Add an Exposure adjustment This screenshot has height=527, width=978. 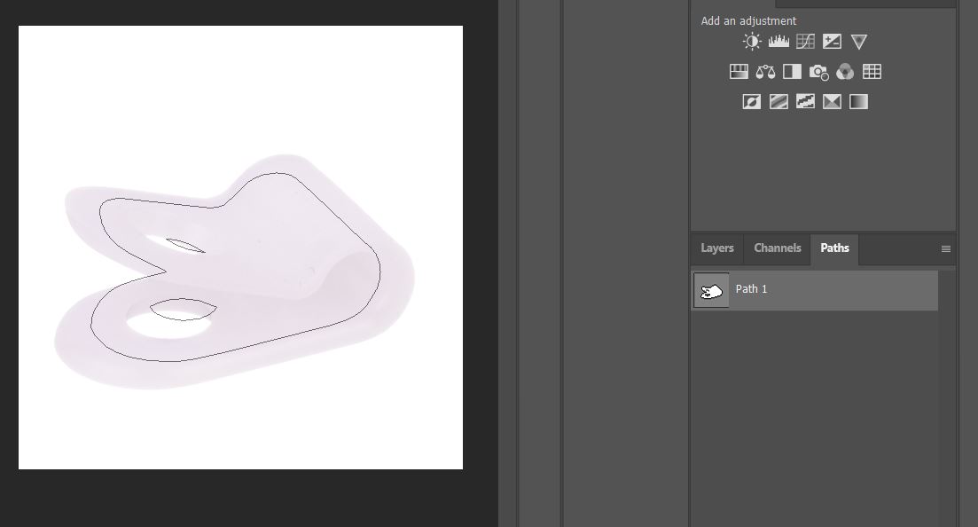[832, 42]
